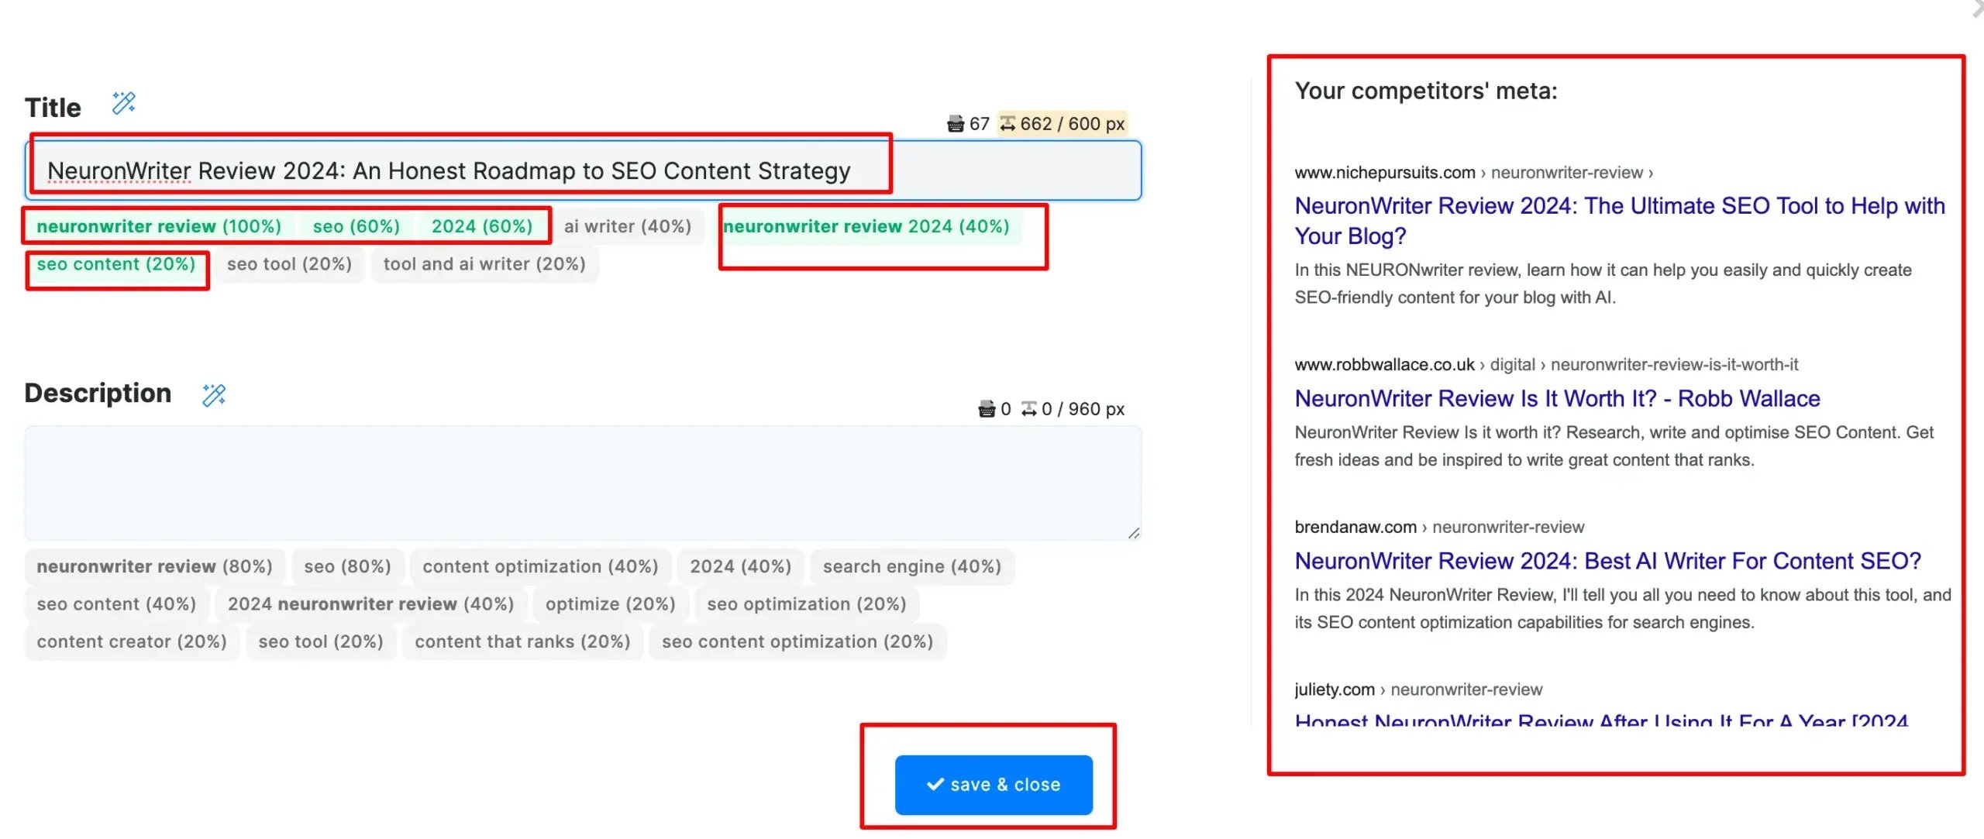Click 'content creator (20%)' description keyword chip
Screen dimensions: 1984x839
click(132, 641)
